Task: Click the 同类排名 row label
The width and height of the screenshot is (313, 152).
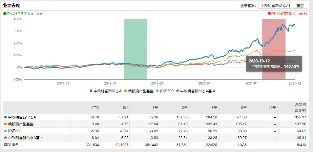Action: point(12,145)
